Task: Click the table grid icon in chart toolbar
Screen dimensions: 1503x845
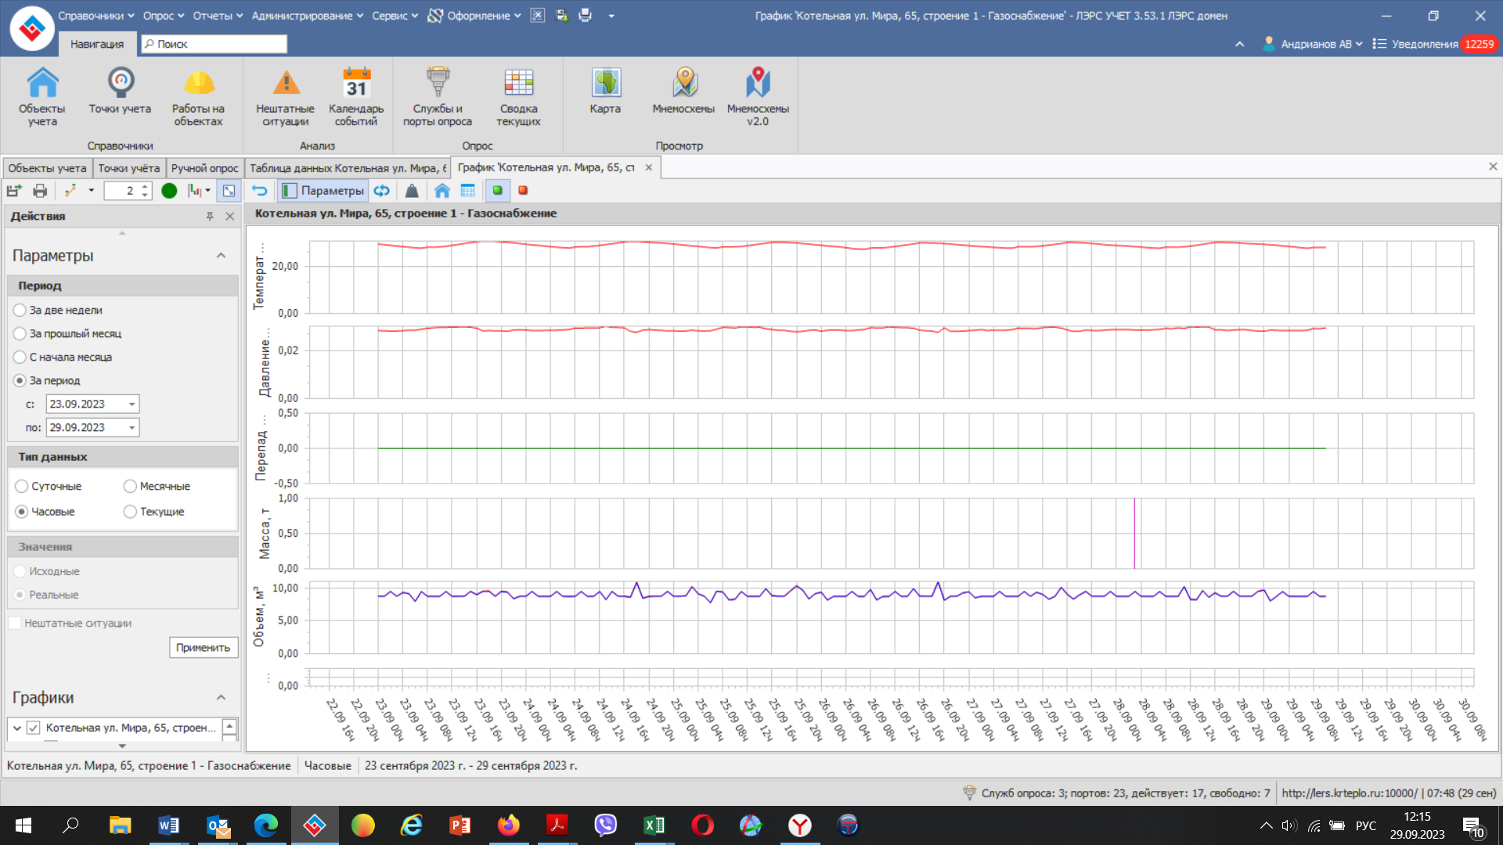Action: (x=468, y=190)
